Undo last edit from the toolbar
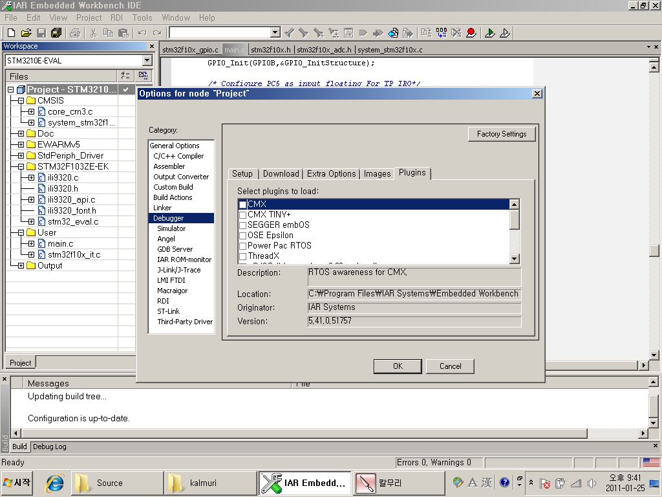 point(142,32)
